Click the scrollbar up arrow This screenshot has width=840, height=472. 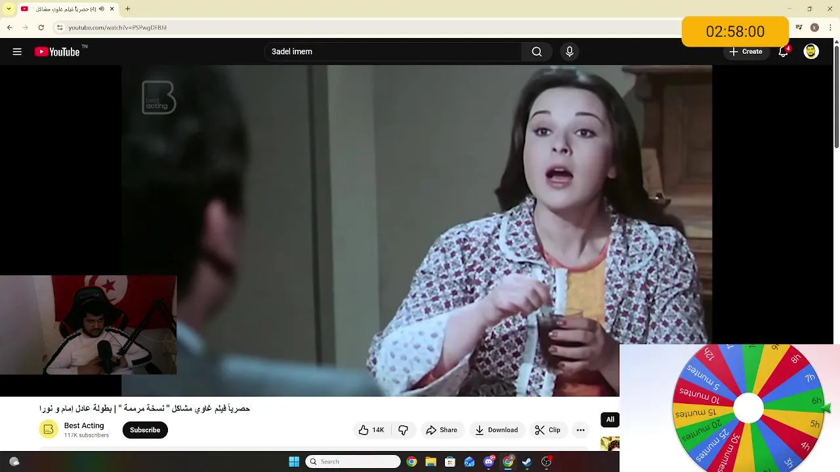[x=836, y=43]
